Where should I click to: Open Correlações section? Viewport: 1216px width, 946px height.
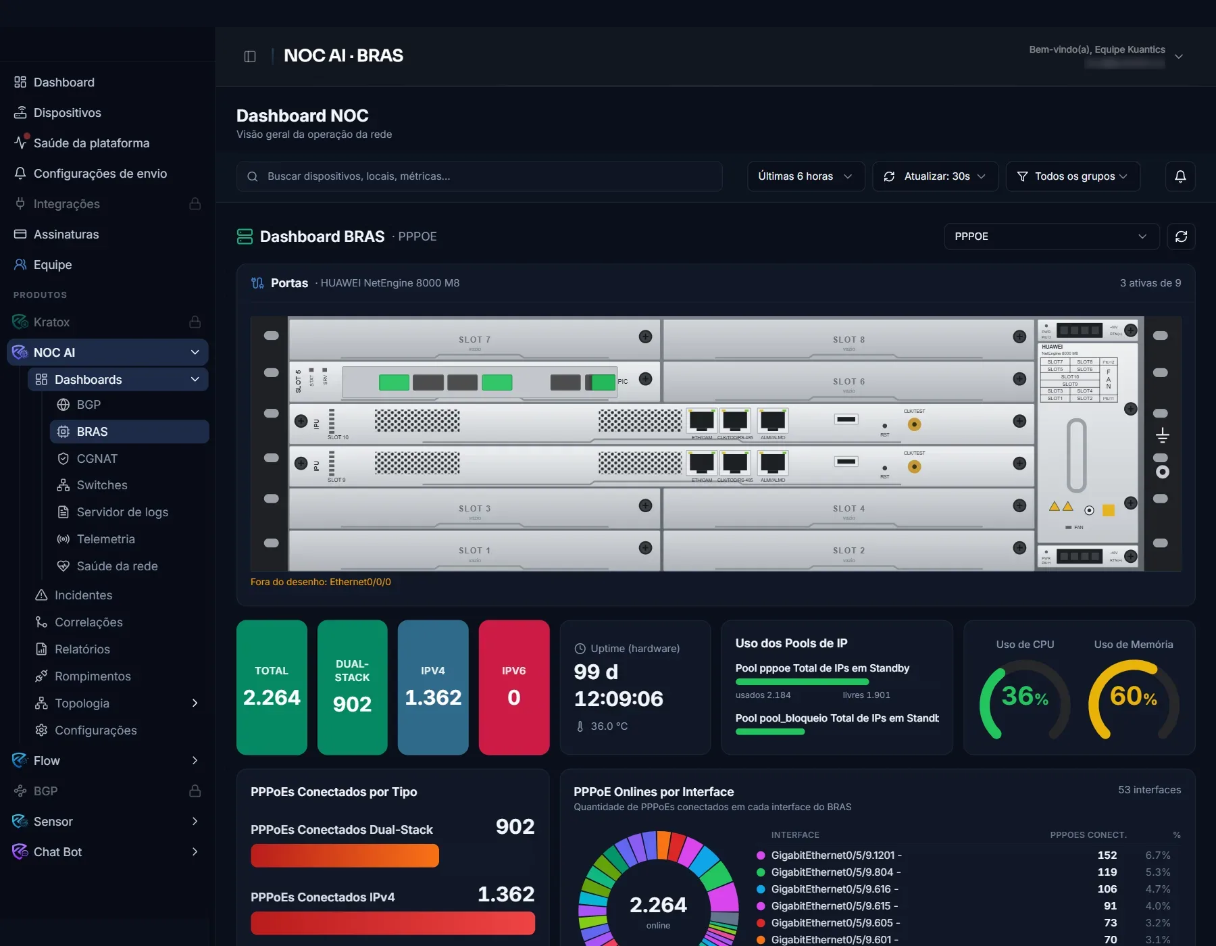coord(118,622)
